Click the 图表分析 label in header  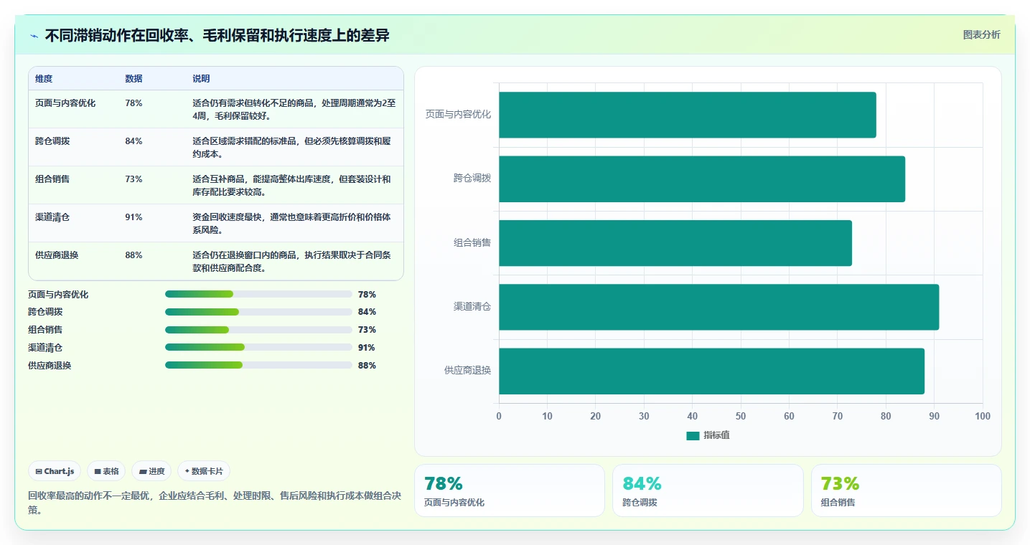click(x=981, y=35)
